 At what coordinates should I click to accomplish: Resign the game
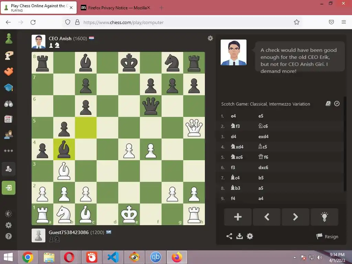[327, 236]
